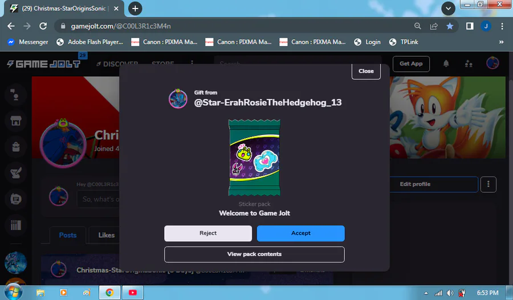This screenshot has height=300, width=513.
Task: Open backpack icon in left sidebar
Action: [x=15, y=147]
